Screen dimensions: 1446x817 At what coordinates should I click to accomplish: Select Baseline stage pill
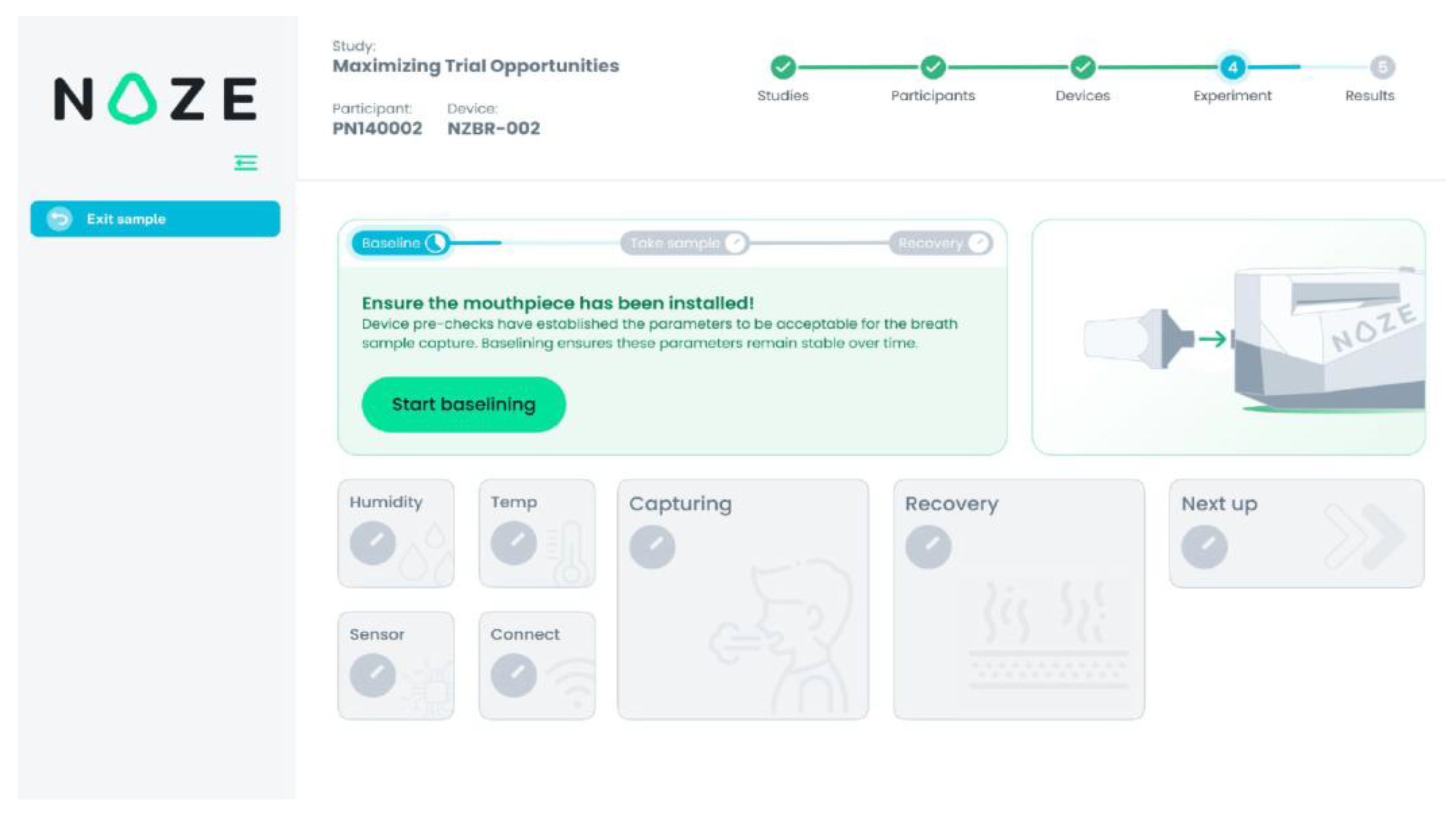[401, 243]
